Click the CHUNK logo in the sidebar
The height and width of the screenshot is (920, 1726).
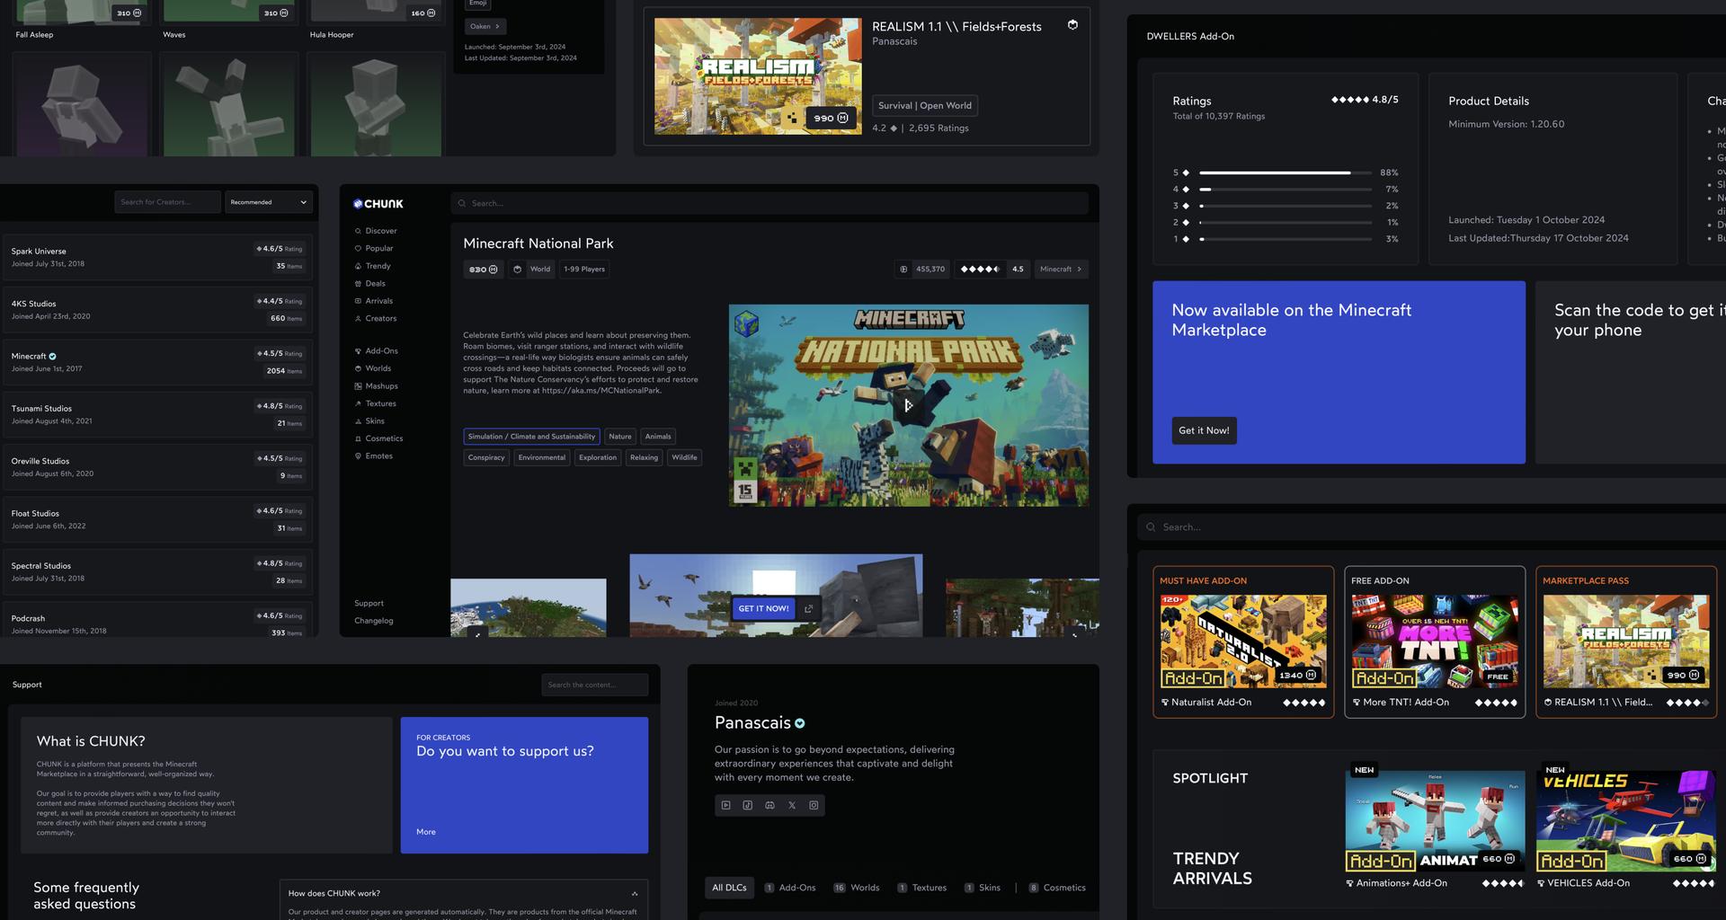pyautogui.click(x=378, y=204)
